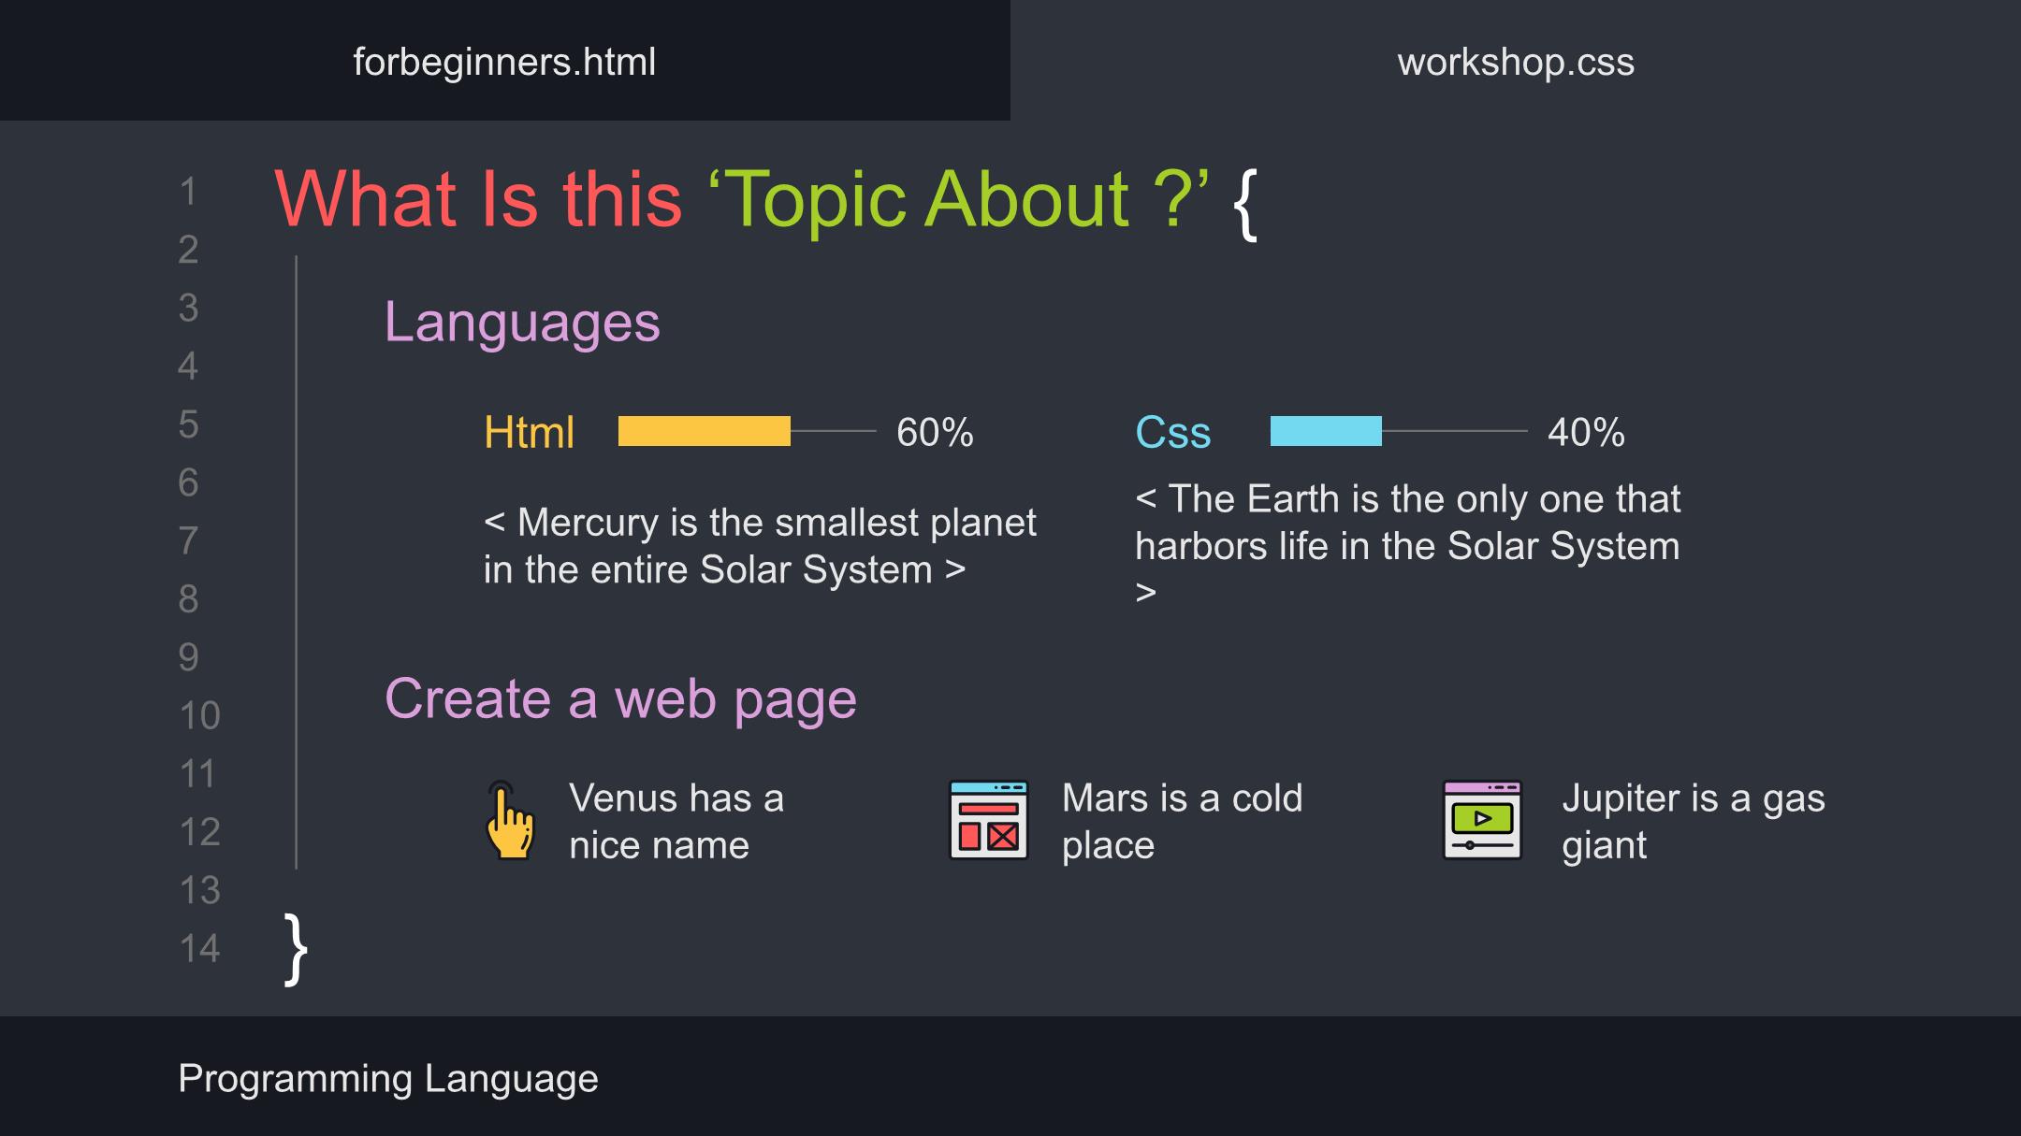Click the opening curly brace after title
Screen dimensions: 2021x1136
tap(1245, 204)
